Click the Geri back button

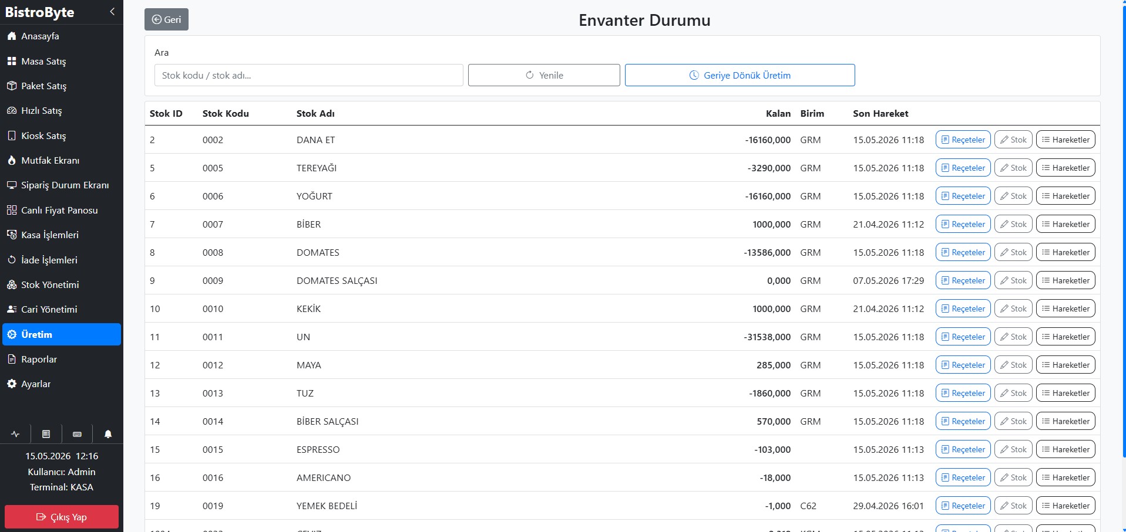[x=166, y=19]
